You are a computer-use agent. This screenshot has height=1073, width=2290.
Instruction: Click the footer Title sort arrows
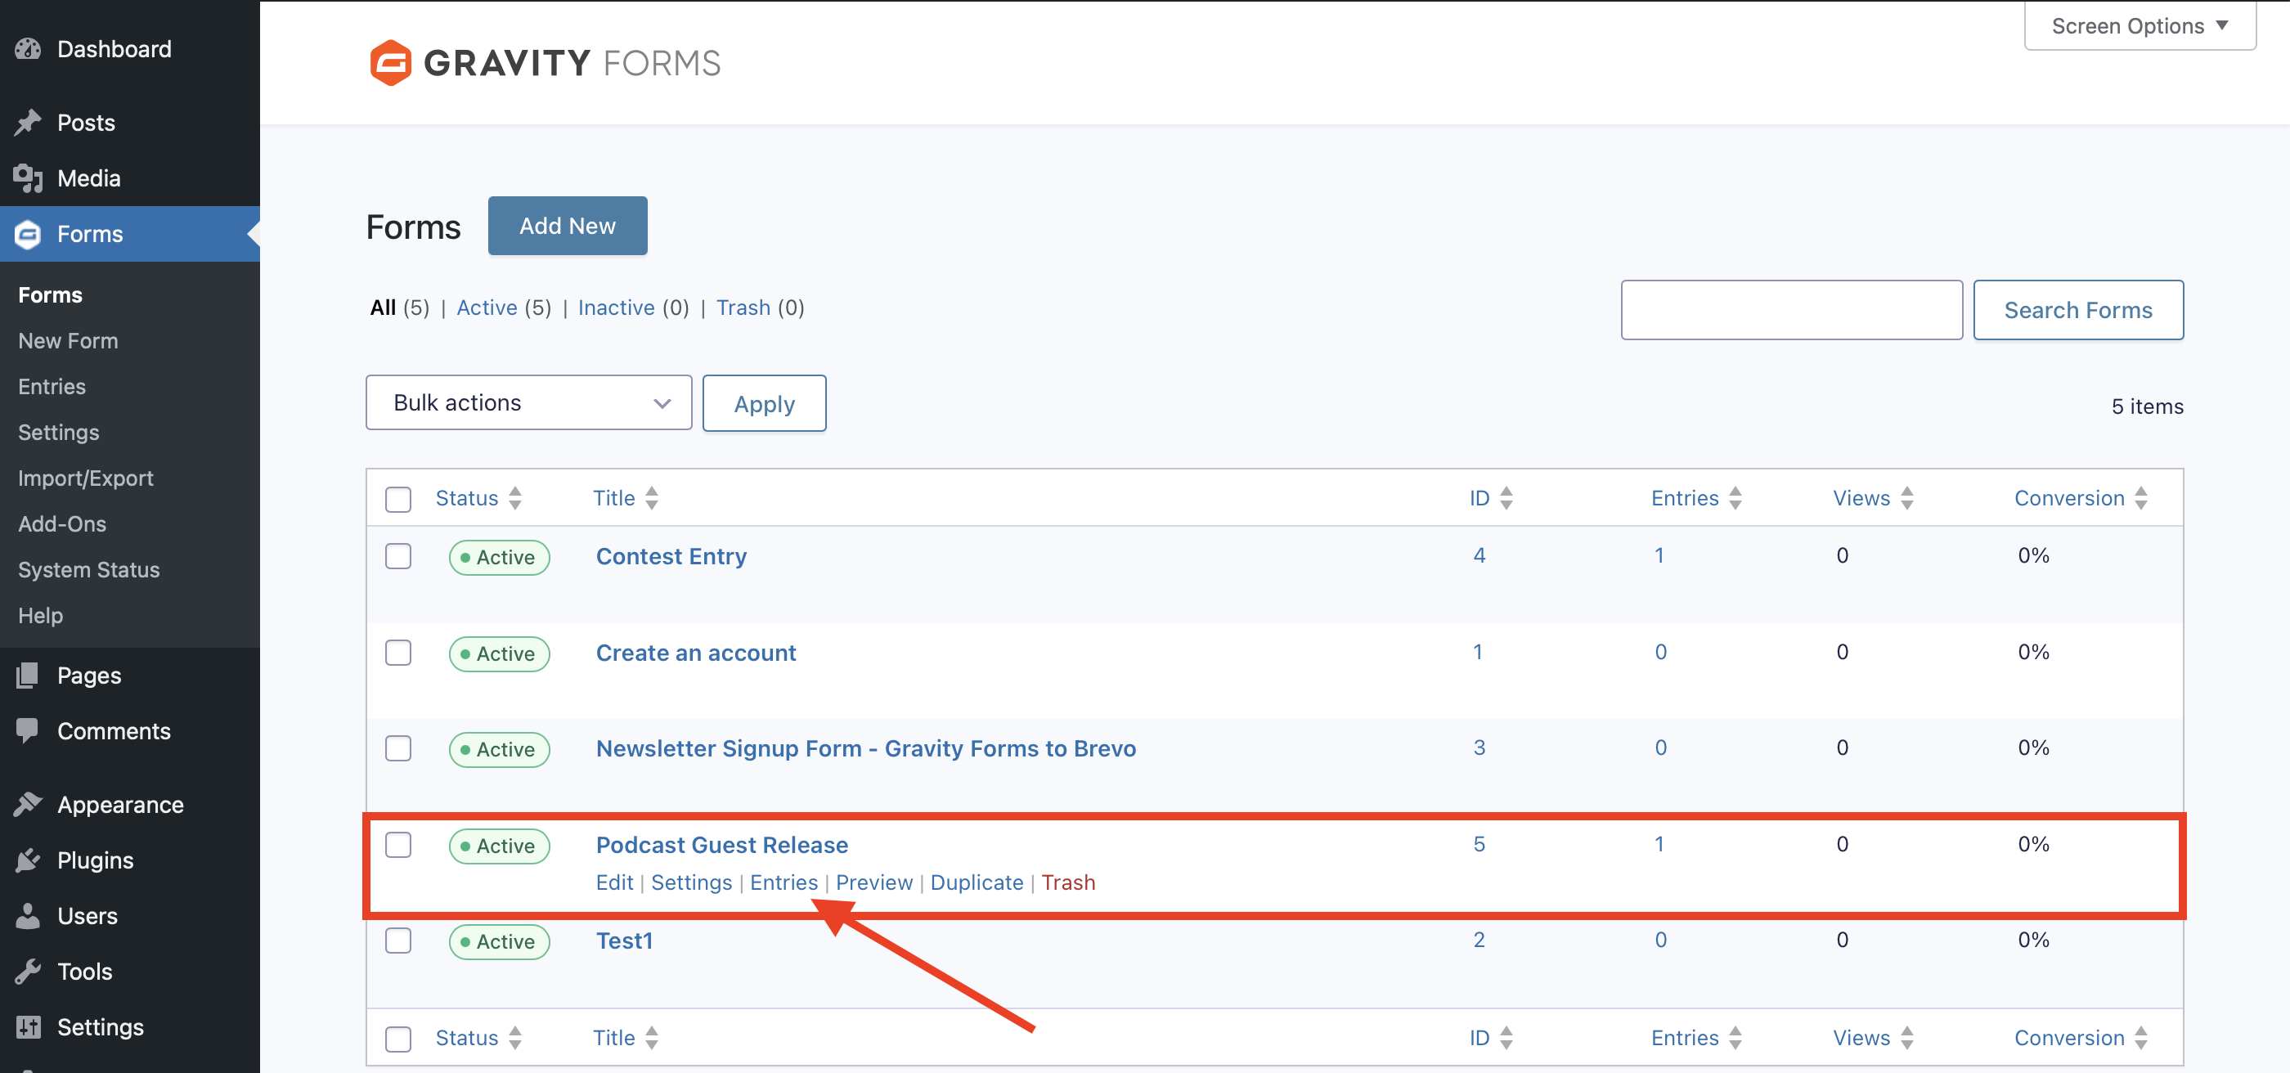[652, 1038]
